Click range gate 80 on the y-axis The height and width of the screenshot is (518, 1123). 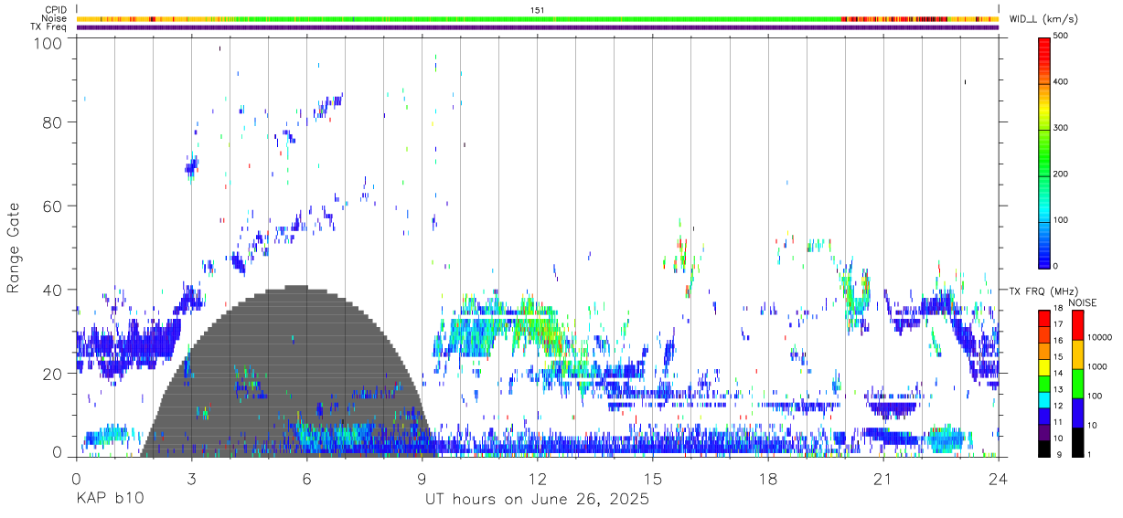coord(52,122)
